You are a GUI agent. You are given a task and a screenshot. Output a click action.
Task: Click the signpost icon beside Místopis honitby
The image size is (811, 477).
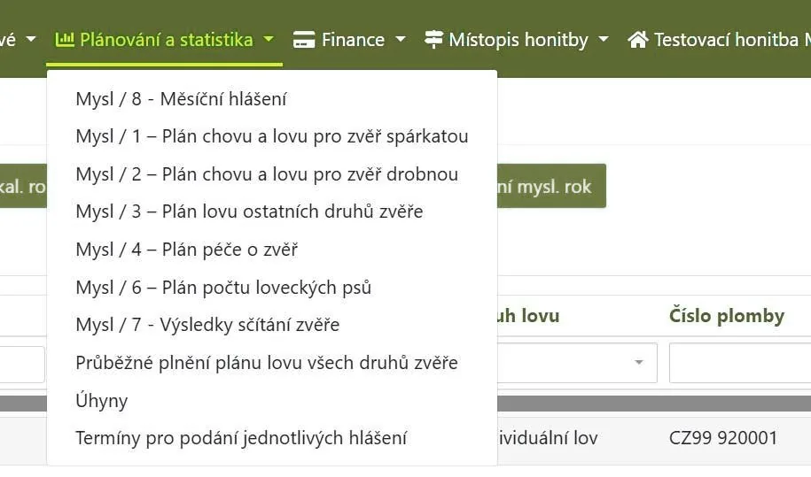click(433, 40)
